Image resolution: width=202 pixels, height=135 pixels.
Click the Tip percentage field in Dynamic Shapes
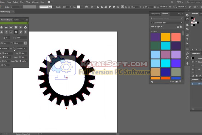click(x=24, y=53)
